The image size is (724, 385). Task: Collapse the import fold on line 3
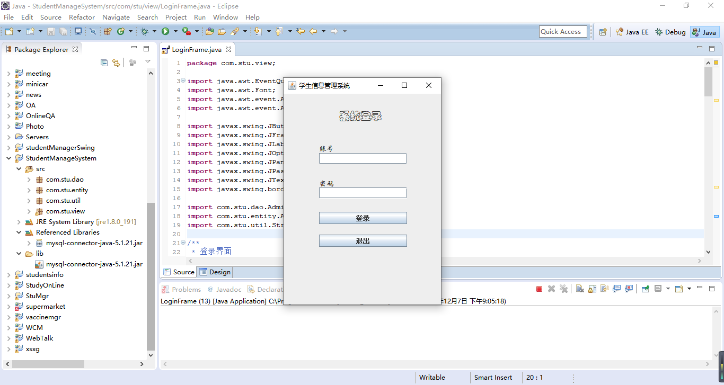[183, 81]
